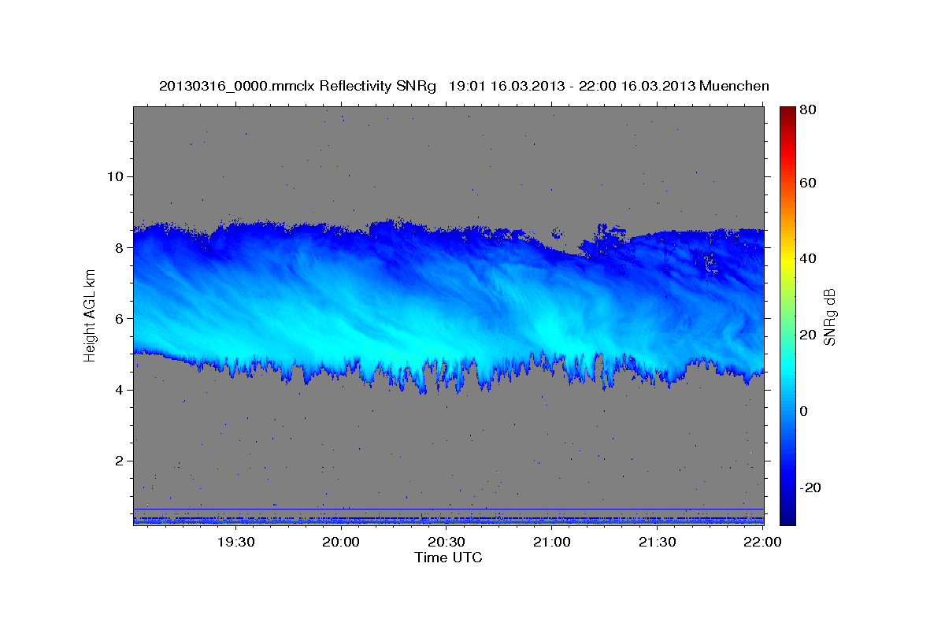The width and height of the screenshot is (945, 630).
Task: Click the colorbar value 0
Action: [x=805, y=411]
